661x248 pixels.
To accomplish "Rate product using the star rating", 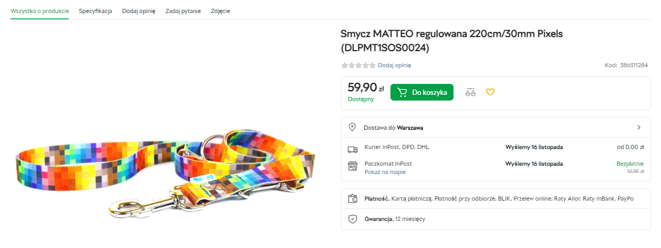I will tap(358, 65).
